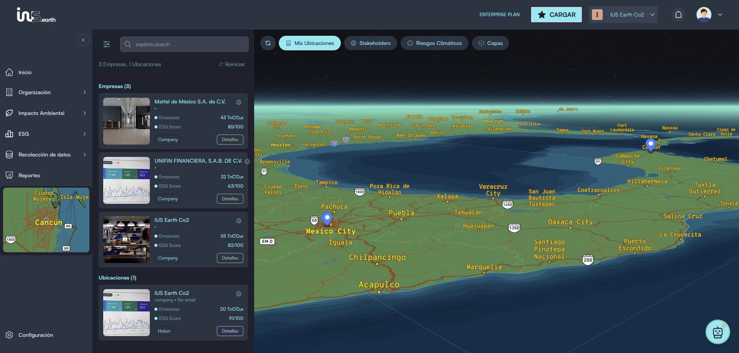Click the explore search field

point(184,44)
